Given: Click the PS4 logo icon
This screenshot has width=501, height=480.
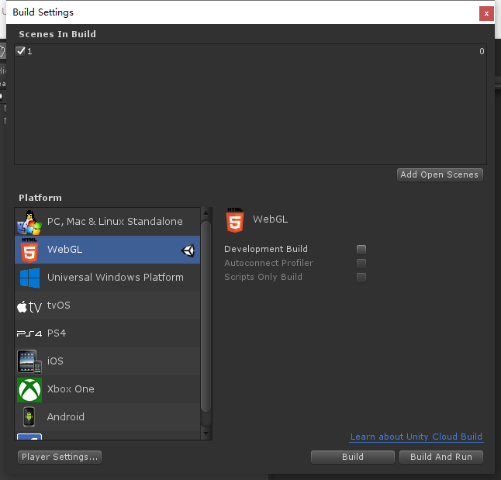Looking at the screenshot, I should [x=29, y=333].
